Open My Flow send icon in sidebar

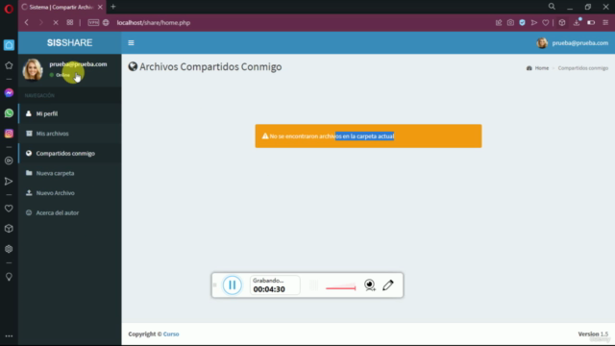[9, 182]
